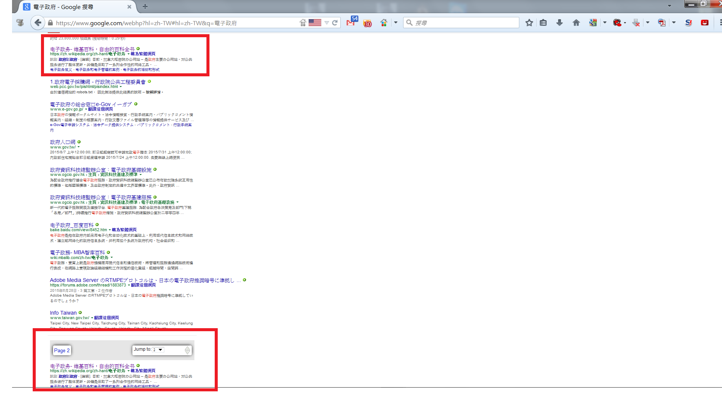Image resolution: width=722 pixels, height=406 pixels.
Task: Click the reload page icon
Action: pyautogui.click(x=335, y=23)
